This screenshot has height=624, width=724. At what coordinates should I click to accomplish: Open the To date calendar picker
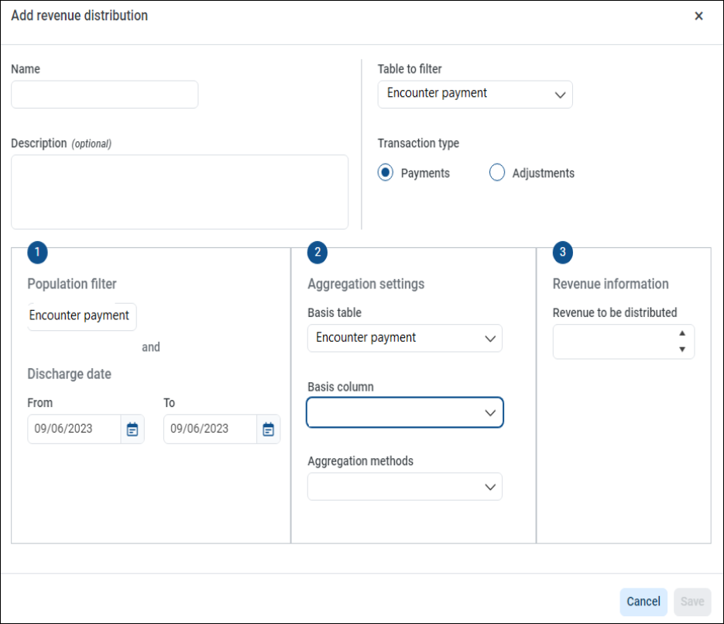pyautogui.click(x=268, y=429)
